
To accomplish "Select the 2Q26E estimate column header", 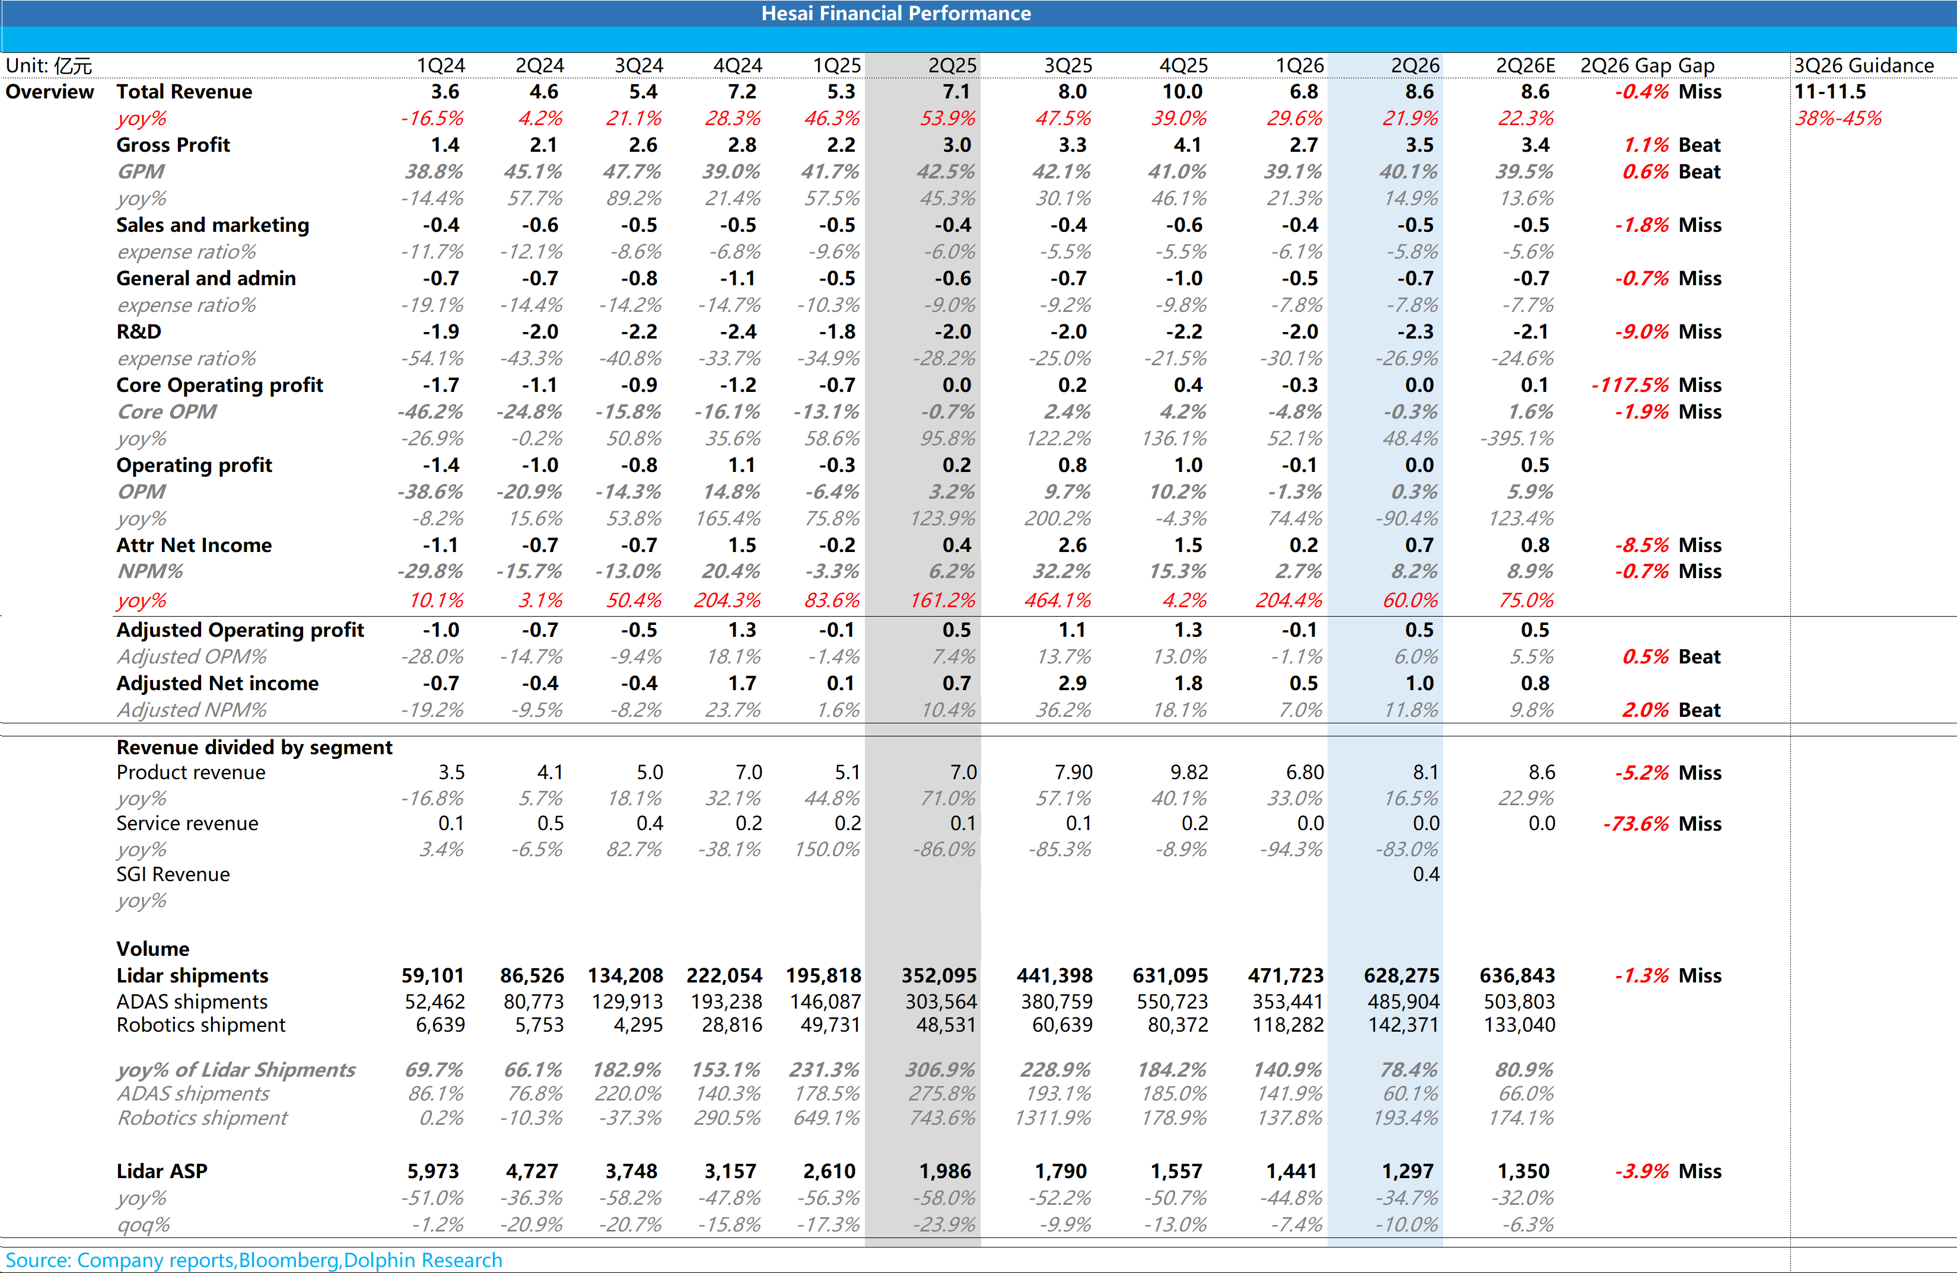I will pos(1526,66).
